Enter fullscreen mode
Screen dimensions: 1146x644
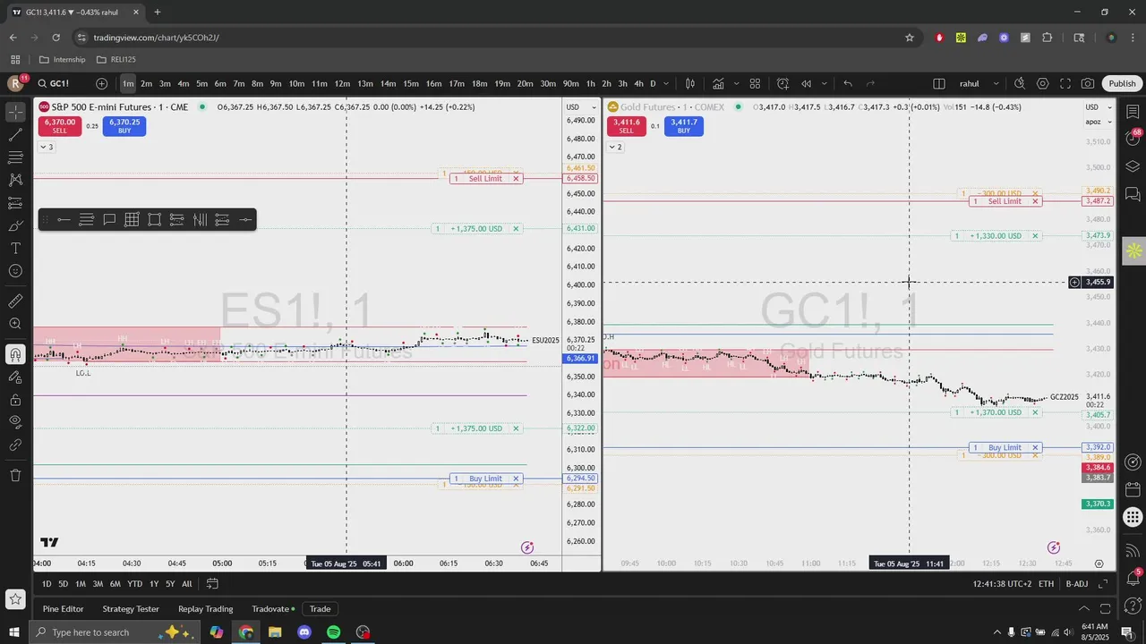1065,83
